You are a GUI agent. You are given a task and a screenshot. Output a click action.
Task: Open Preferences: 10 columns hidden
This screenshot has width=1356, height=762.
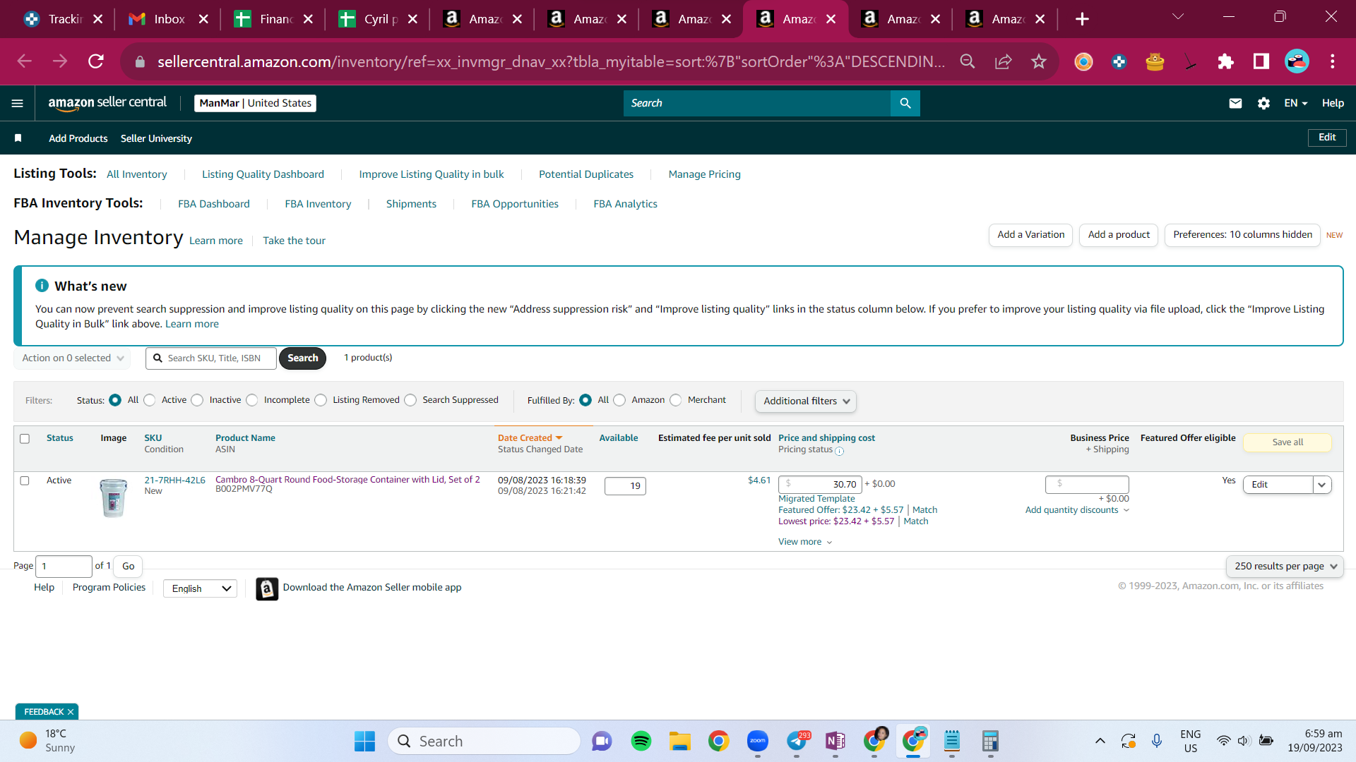tap(1243, 235)
